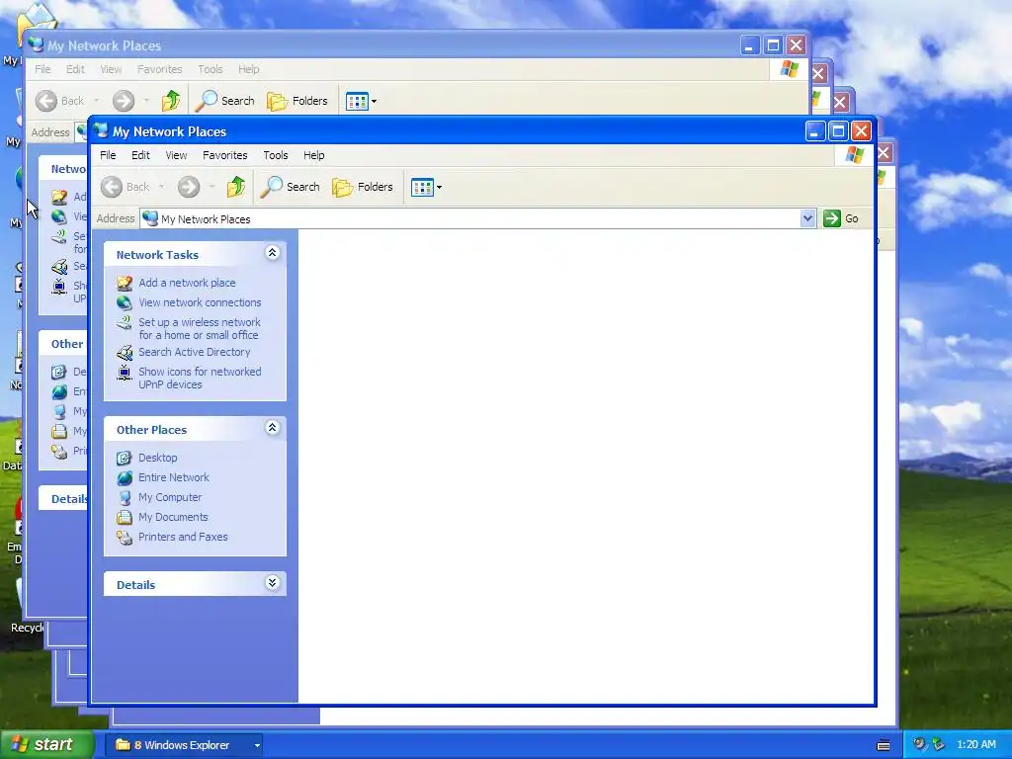Click the 1:20 AM clock

click(975, 744)
